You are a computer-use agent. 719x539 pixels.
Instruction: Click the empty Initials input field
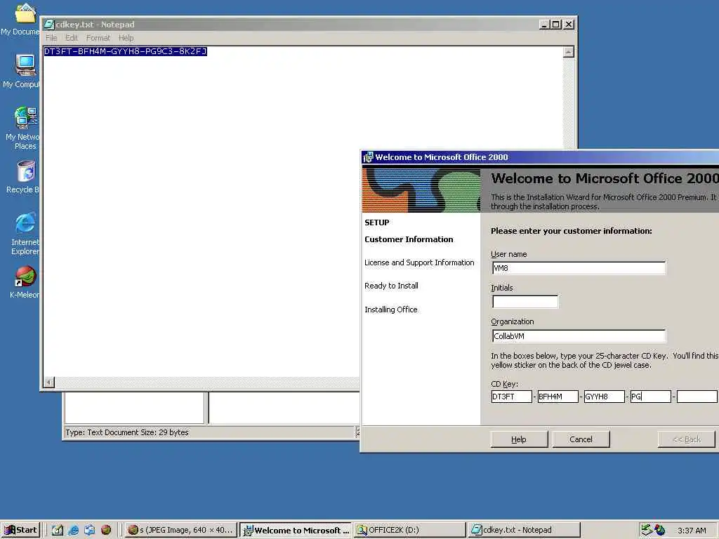coord(525,302)
